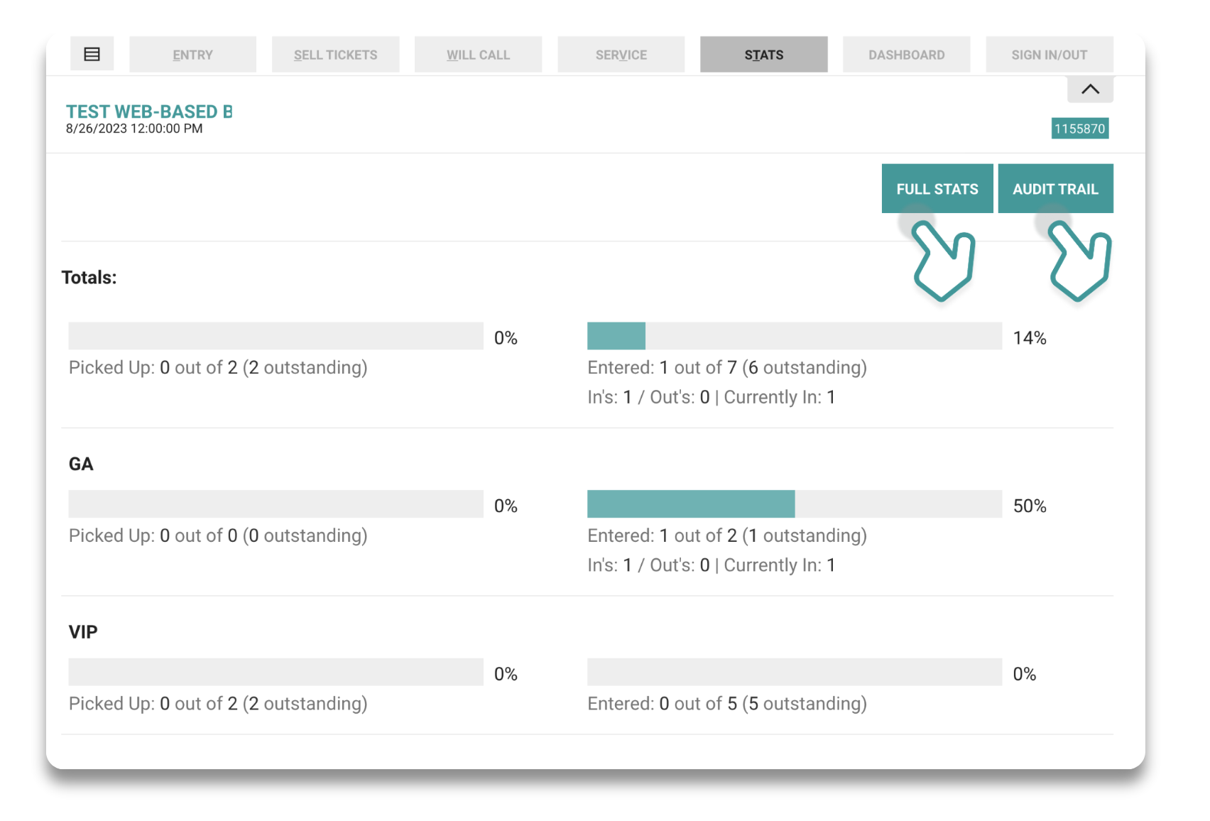Click the VIP picked up progress bar
This screenshot has width=1210, height=821.
point(276,672)
